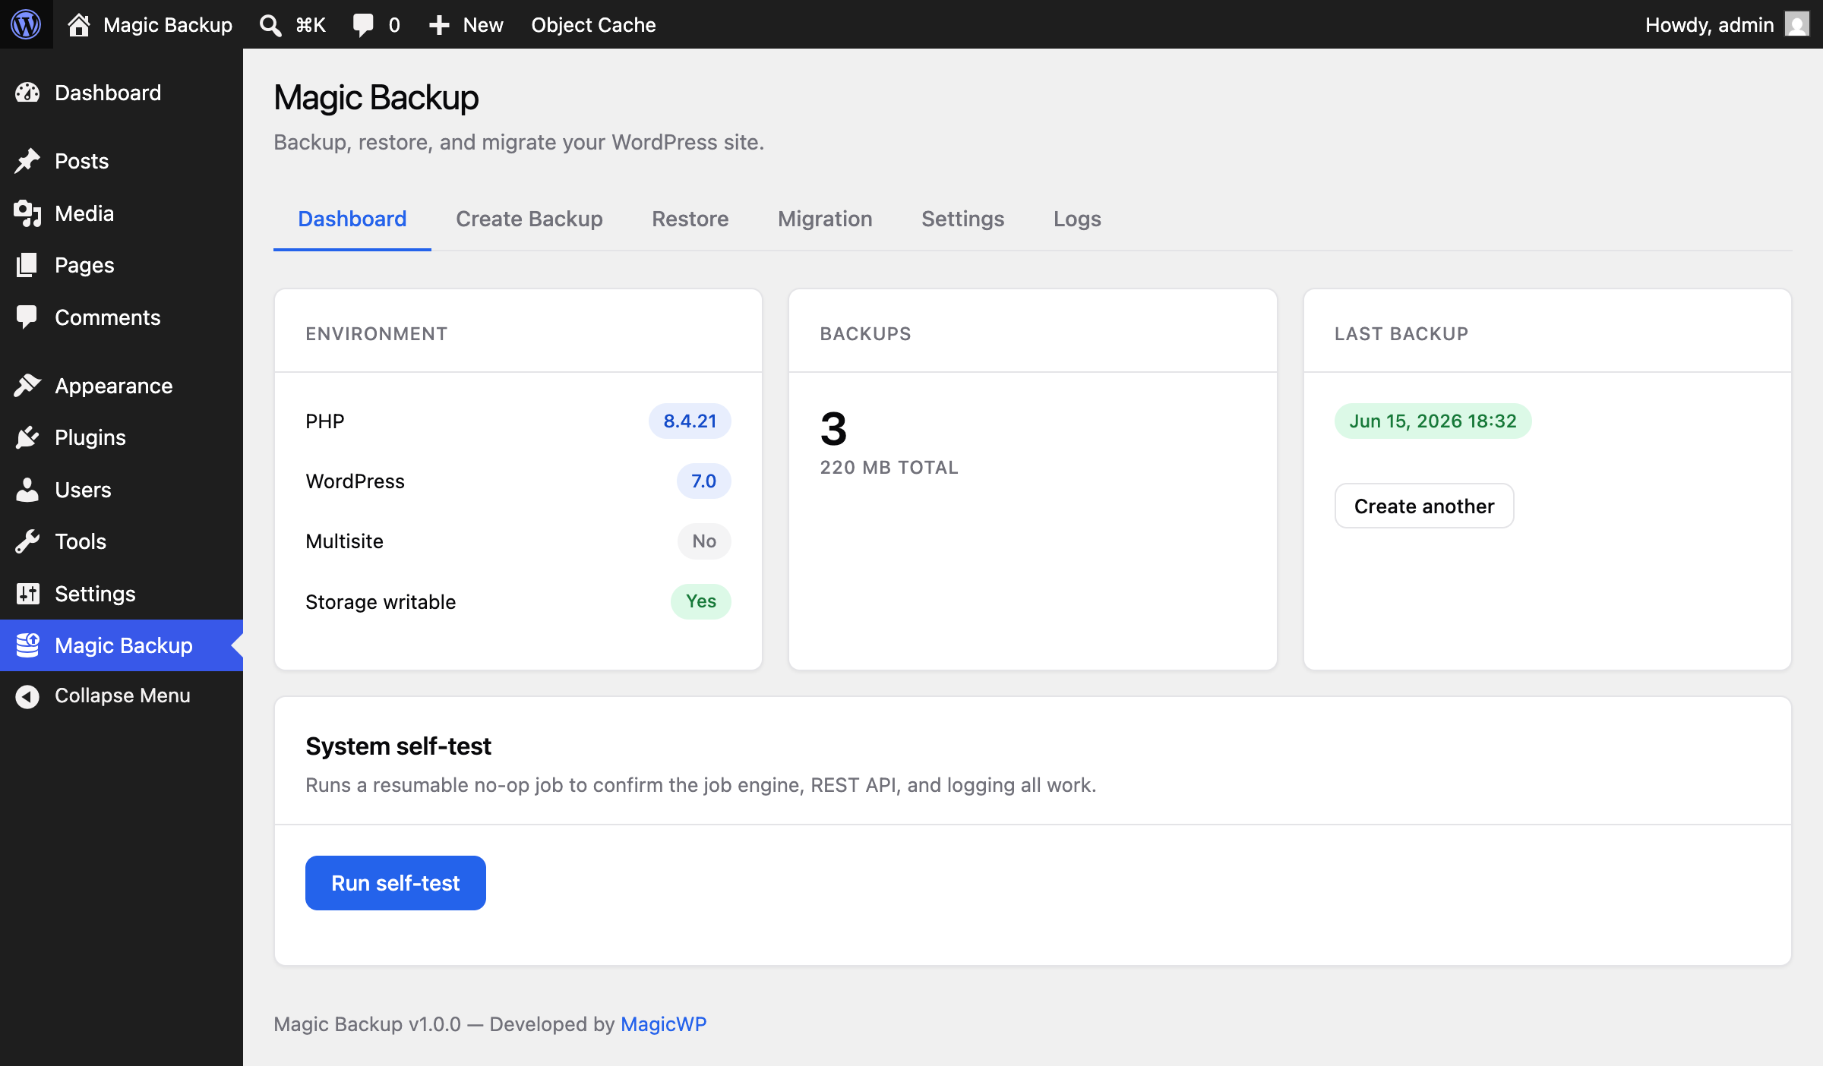This screenshot has height=1066, width=1823.
Task: Click the Media library icon
Action: click(x=27, y=213)
